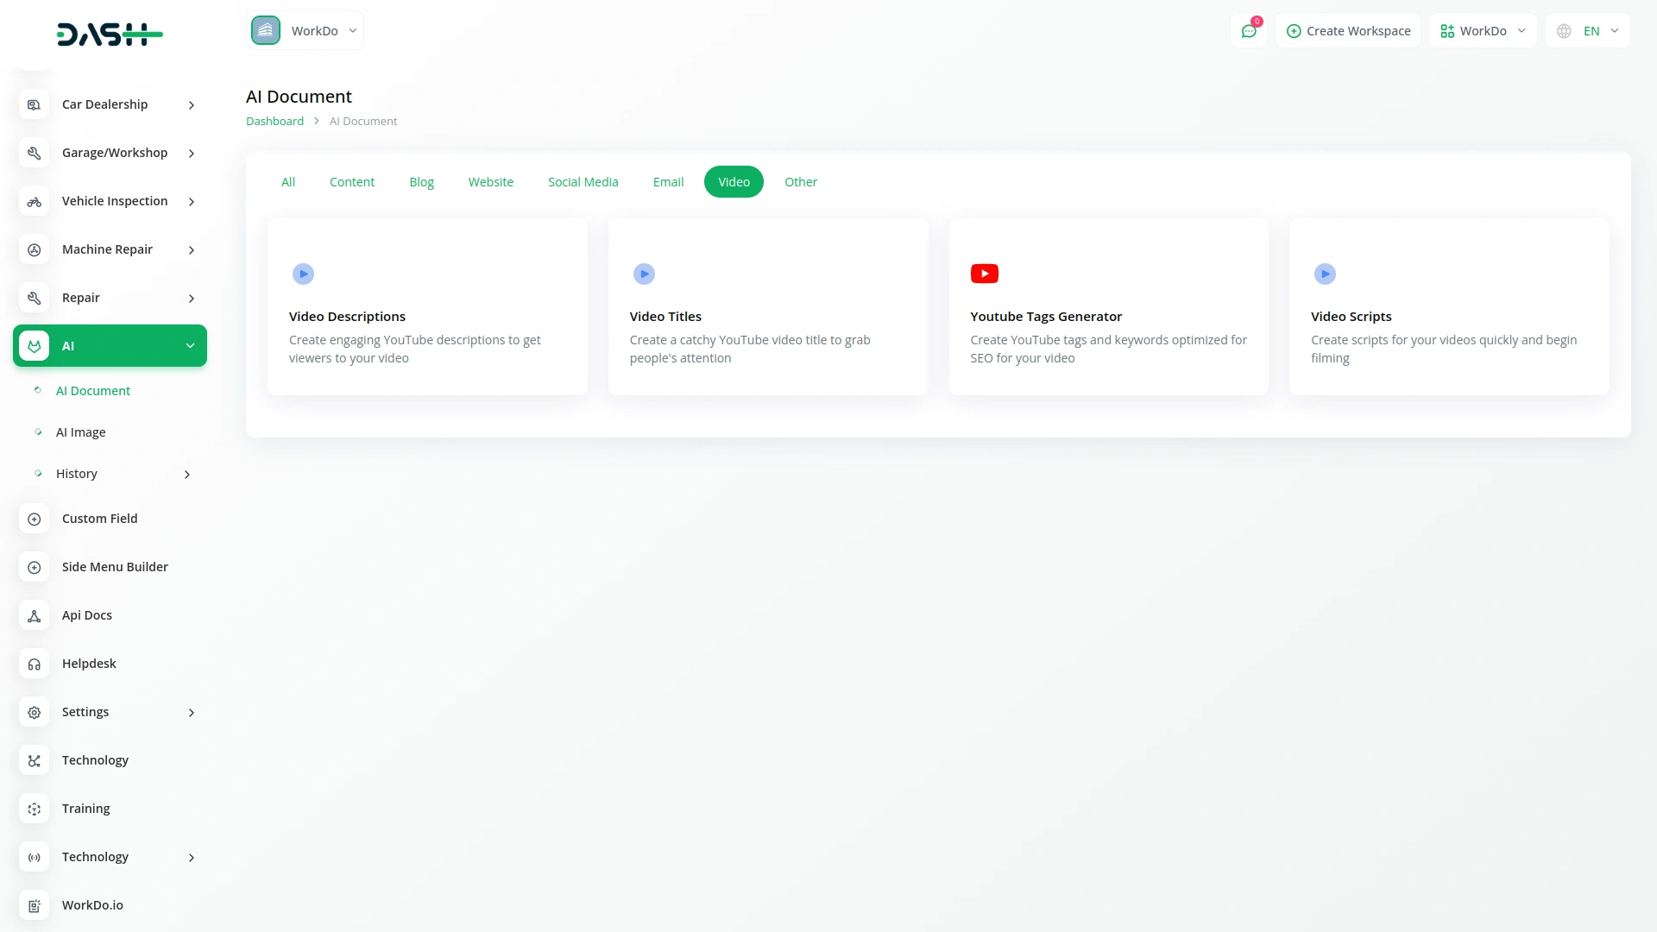This screenshot has width=1657, height=932.
Task: Expand the Repair submenu chevron
Action: click(x=192, y=299)
